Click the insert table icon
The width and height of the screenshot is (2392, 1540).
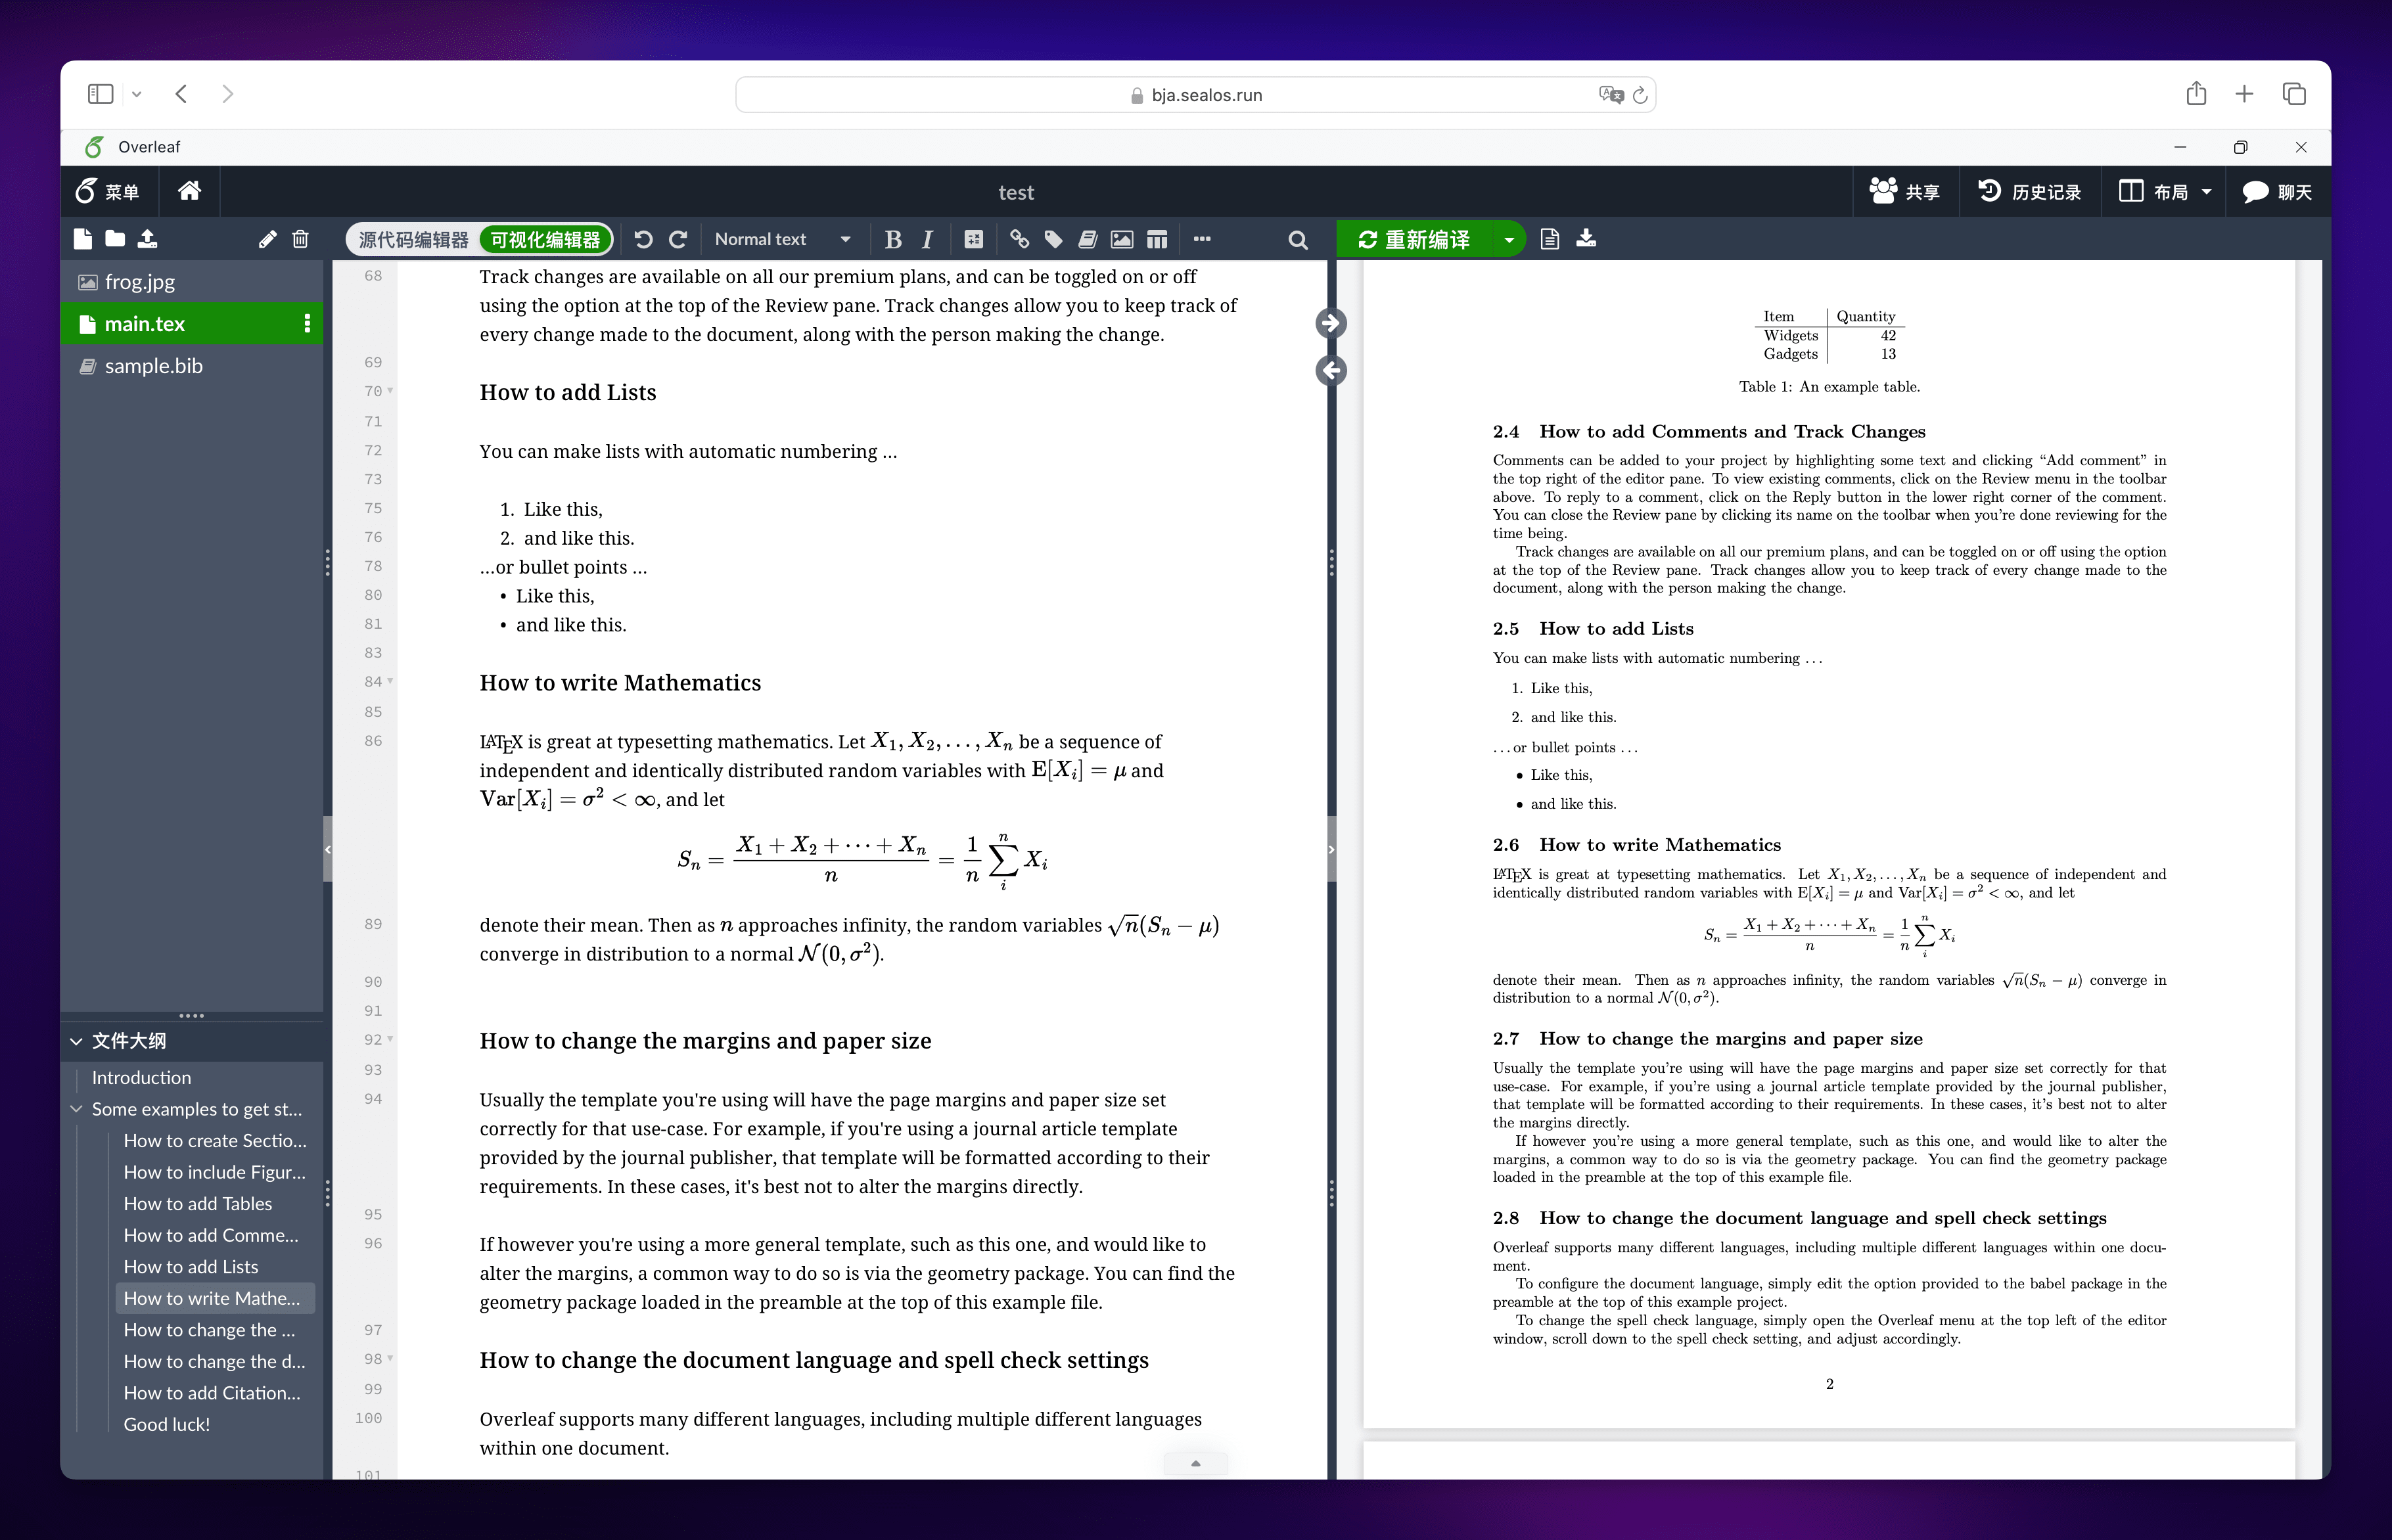pos(1157,239)
